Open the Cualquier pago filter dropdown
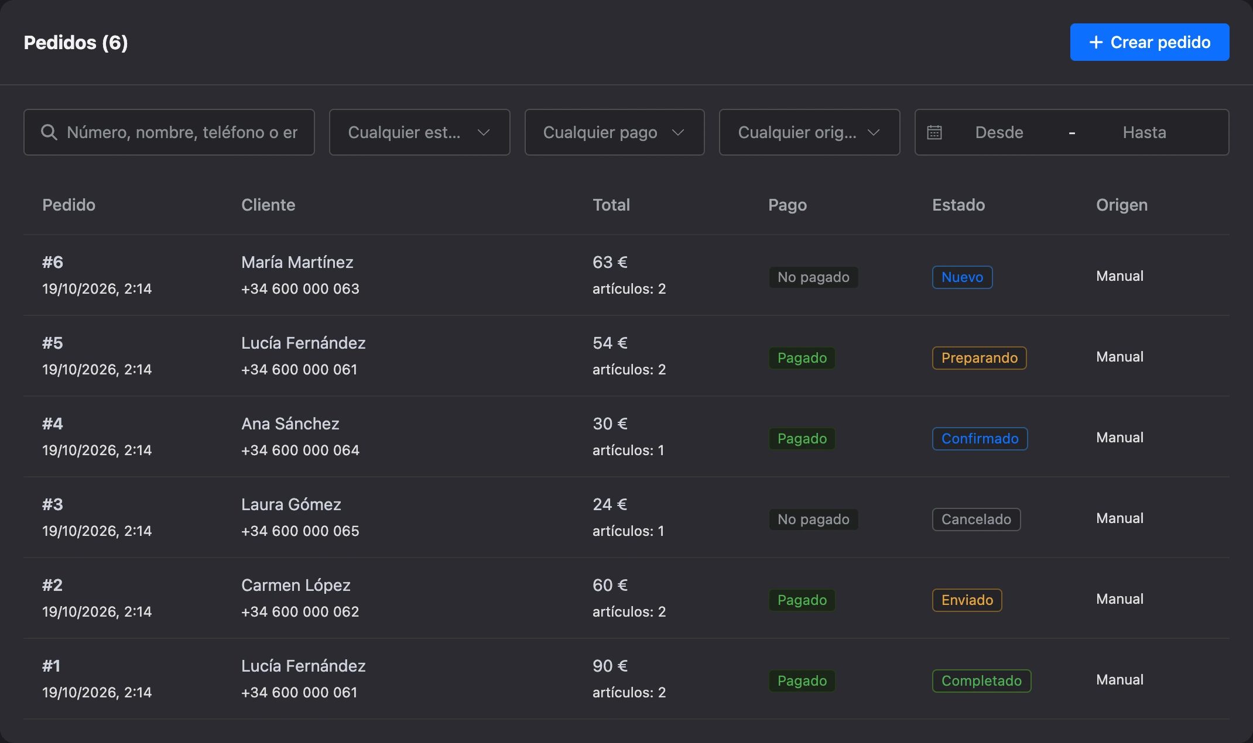This screenshot has height=743, width=1253. 614,132
